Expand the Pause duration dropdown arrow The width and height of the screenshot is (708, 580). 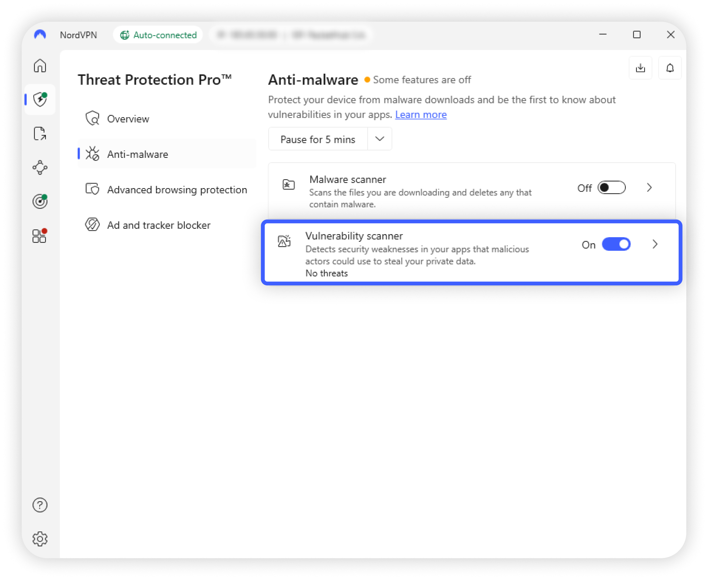pyautogui.click(x=380, y=139)
